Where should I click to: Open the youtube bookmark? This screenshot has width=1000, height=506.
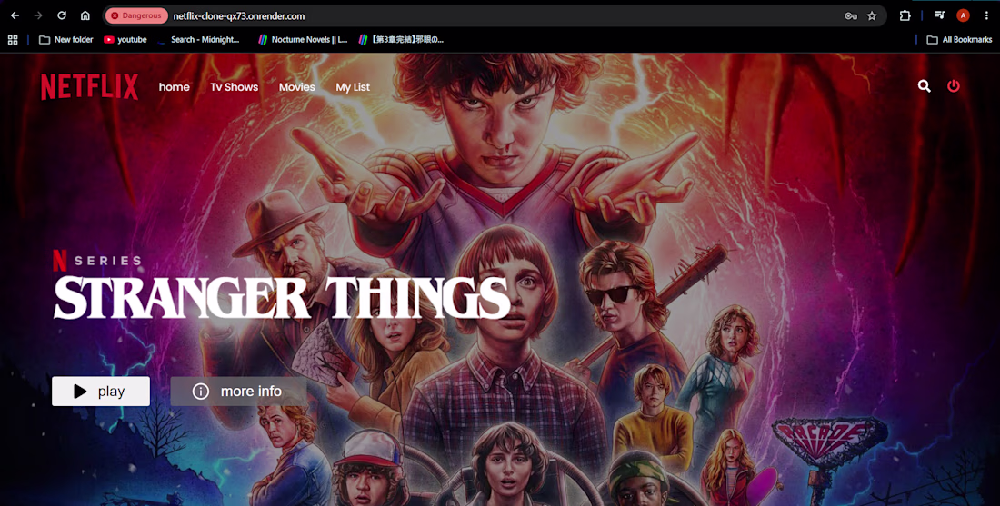(125, 39)
